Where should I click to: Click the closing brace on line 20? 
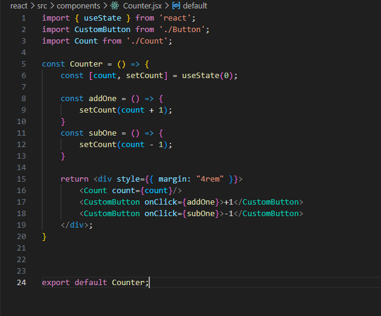click(44, 237)
